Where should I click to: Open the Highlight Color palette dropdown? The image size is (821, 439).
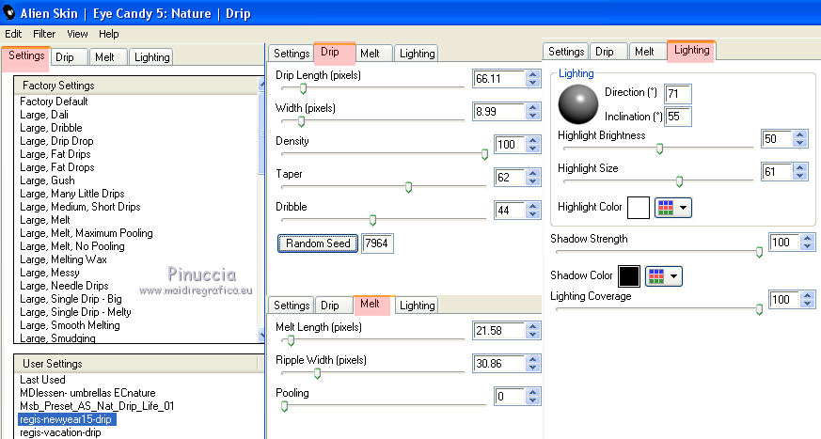click(672, 208)
